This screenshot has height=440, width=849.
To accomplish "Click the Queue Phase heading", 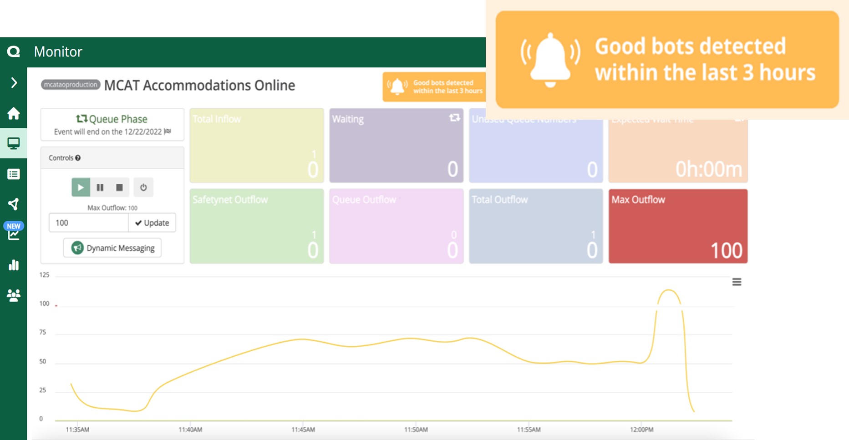I will (x=118, y=119).
